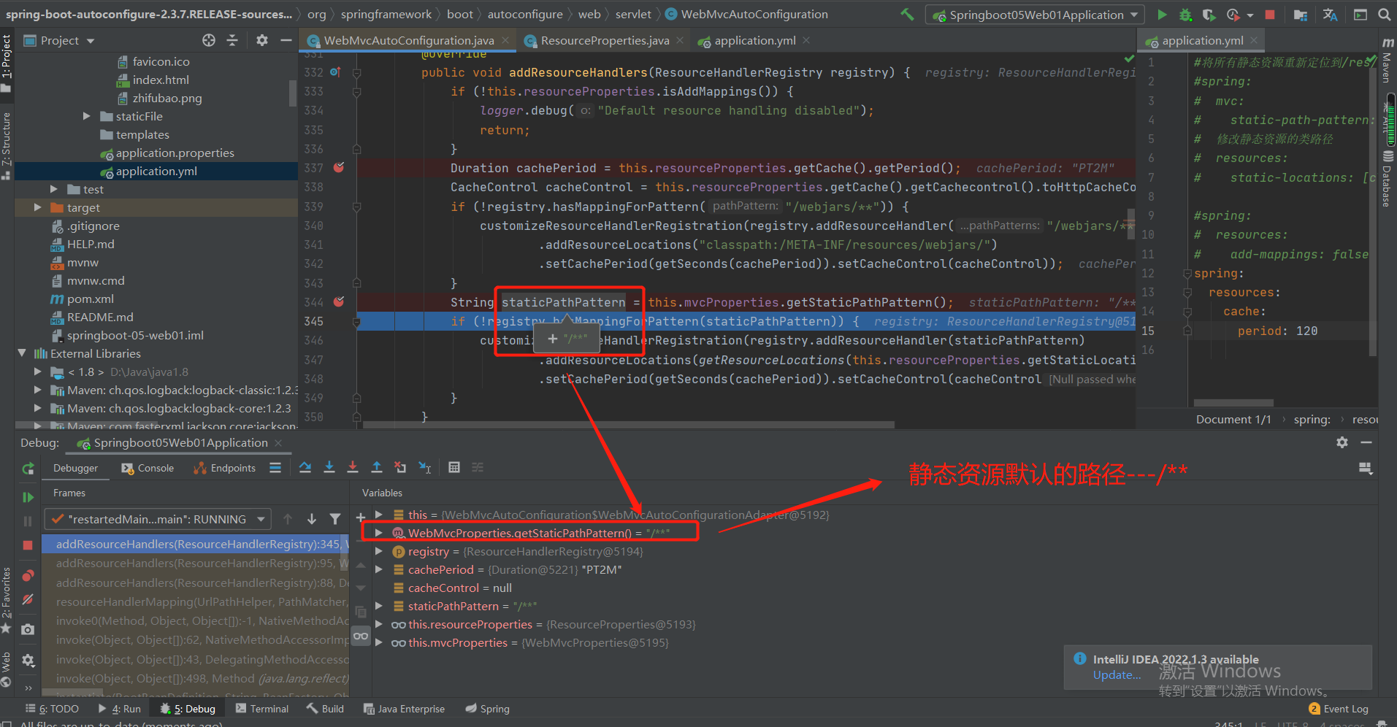
Task: Click Step Into icon in debugger toolbar
Action: 329,467
